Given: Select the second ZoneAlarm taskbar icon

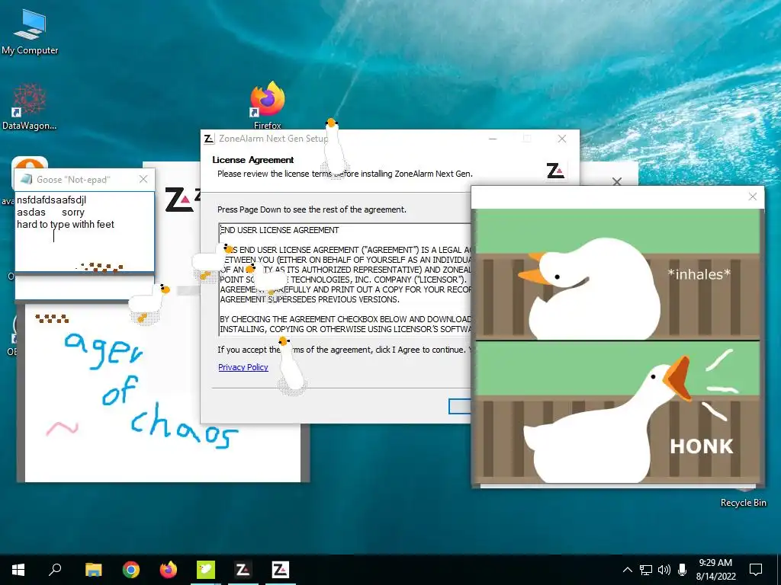Looking at the screenshot, I should pyautogui.click(x=280, y=570).
